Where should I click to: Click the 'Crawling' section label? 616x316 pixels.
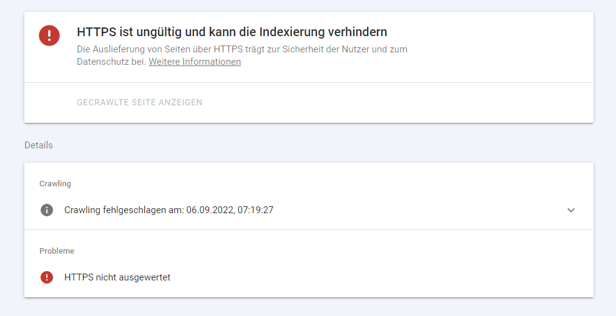tap(55, 184)
